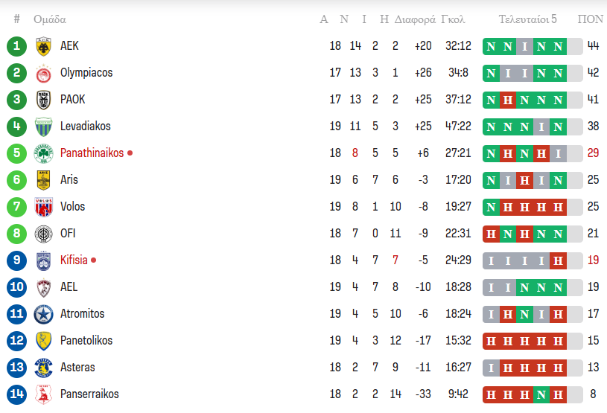Click the Volos club crest icon
Image resolution: width=607 pixels, height=413 pixels.
[x=43, y=207]
